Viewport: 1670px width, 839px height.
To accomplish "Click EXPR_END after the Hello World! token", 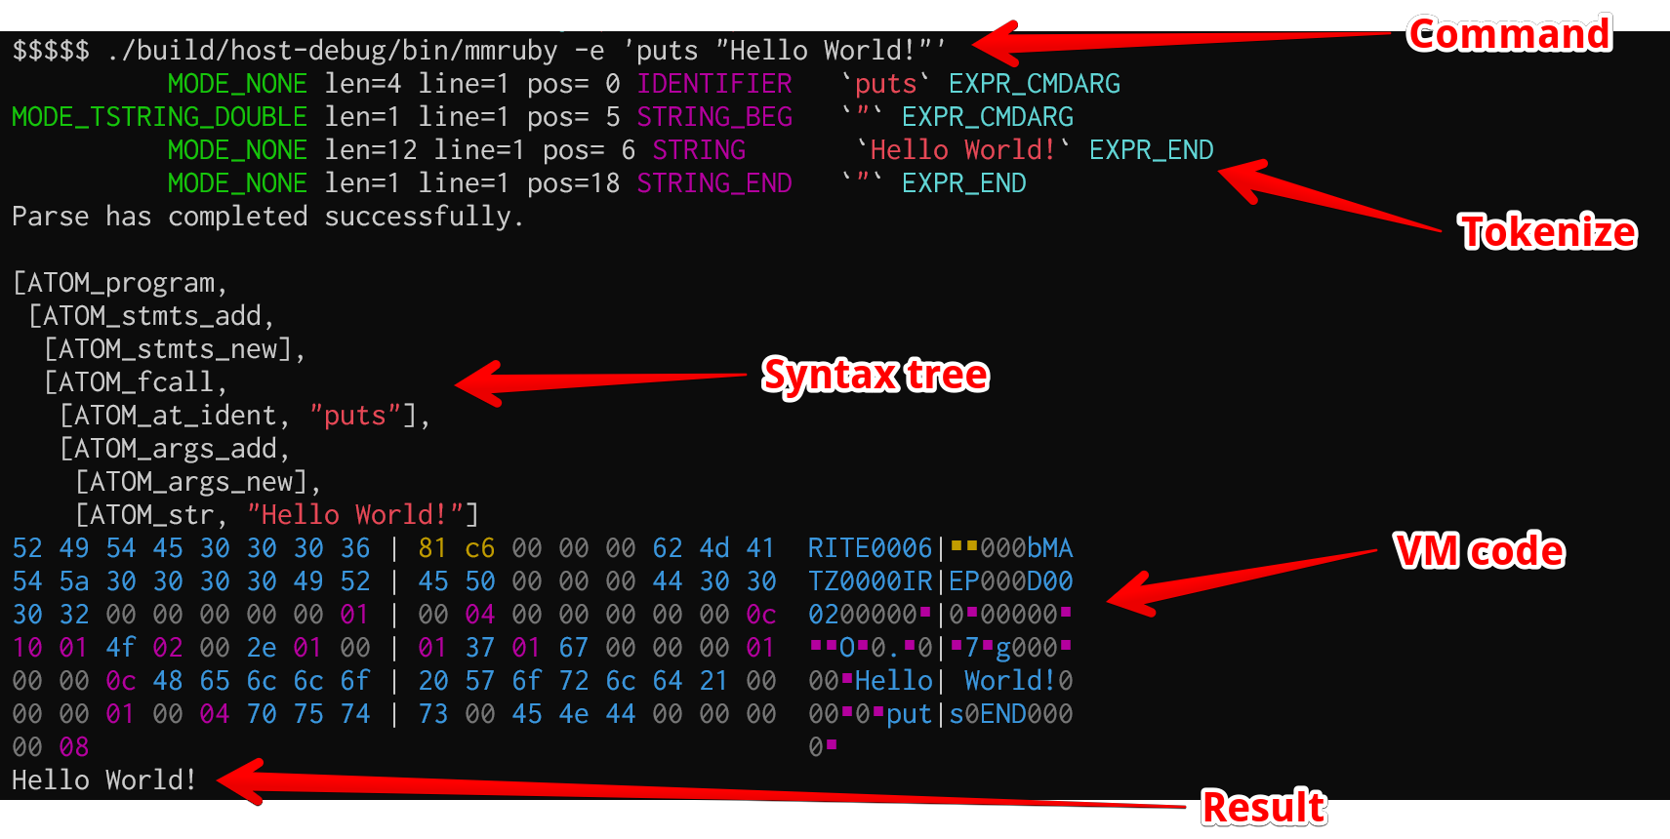I will tap(1152, 150).
